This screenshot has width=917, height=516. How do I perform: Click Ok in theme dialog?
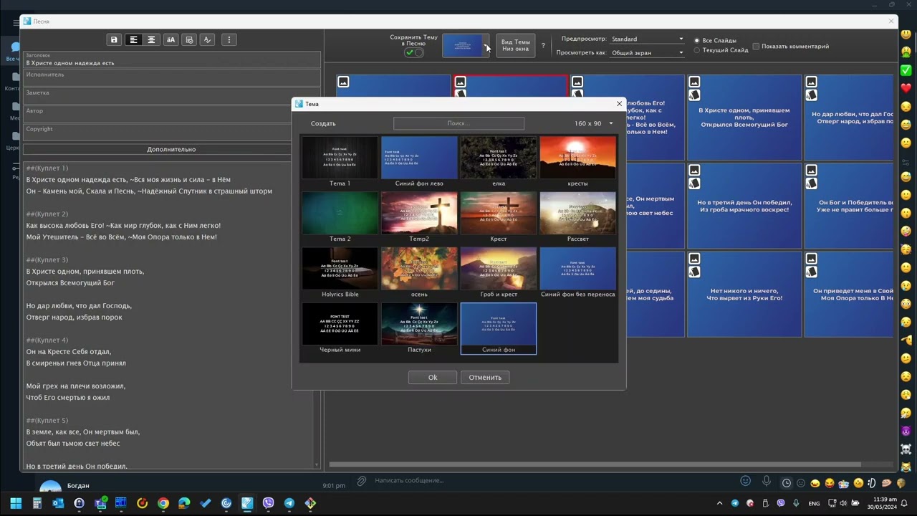point(433,377)
